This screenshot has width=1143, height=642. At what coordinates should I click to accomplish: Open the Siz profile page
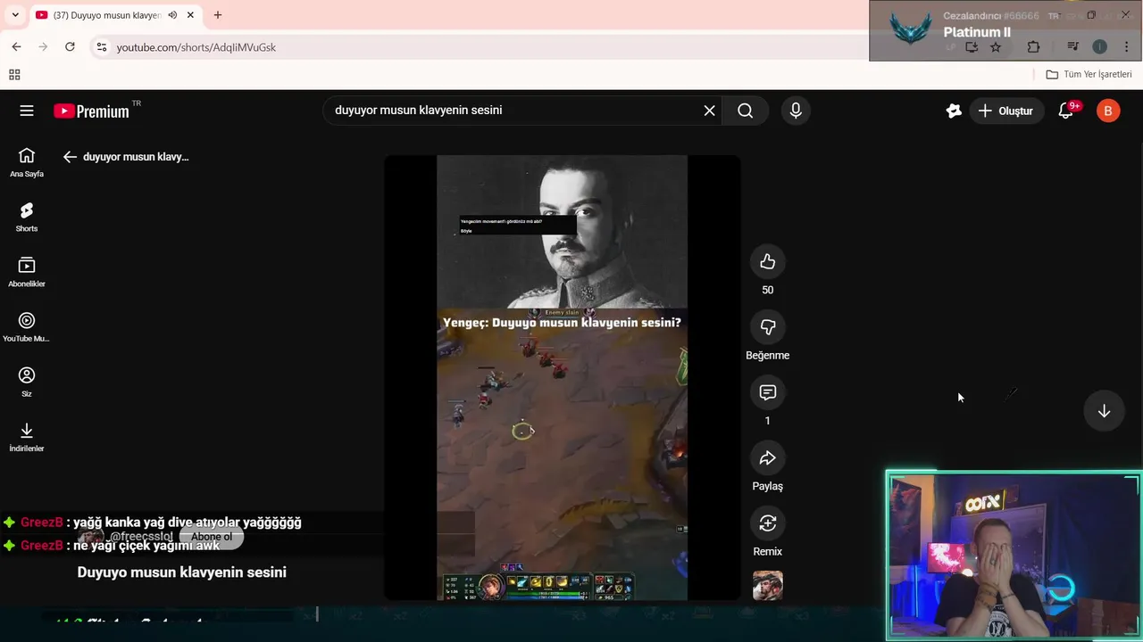[27, 382]
